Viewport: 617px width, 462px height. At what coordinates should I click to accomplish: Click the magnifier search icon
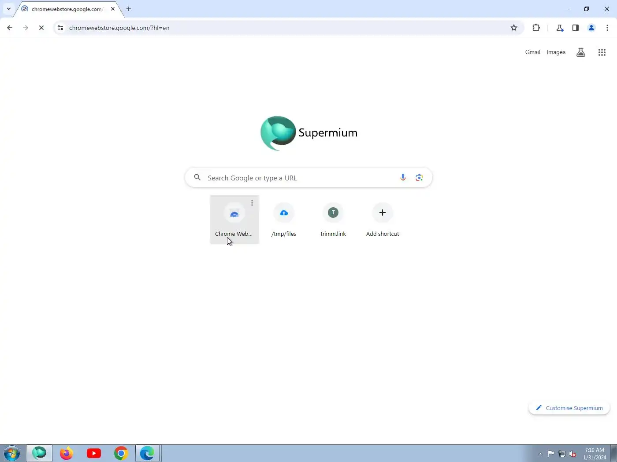pyautogui.click(x=197, y=177)
